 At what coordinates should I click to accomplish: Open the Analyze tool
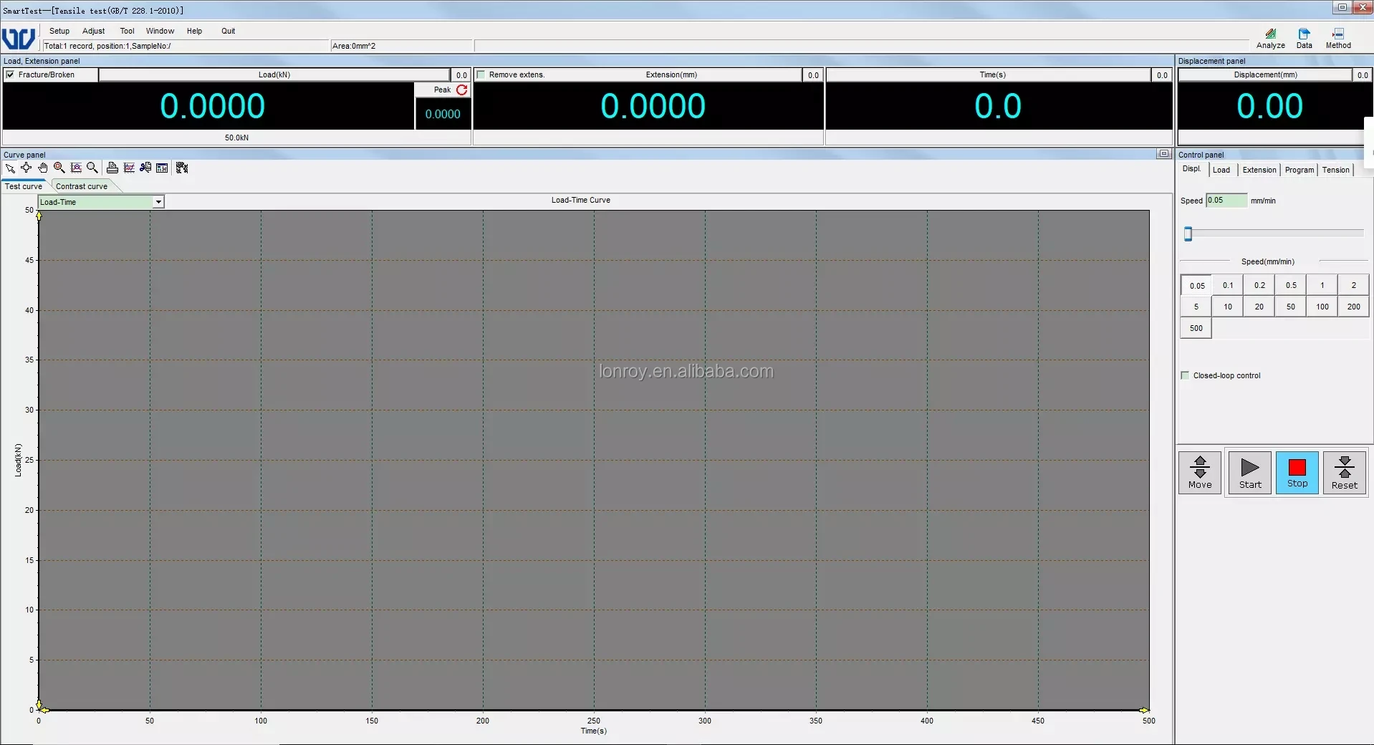[1270, 39]
